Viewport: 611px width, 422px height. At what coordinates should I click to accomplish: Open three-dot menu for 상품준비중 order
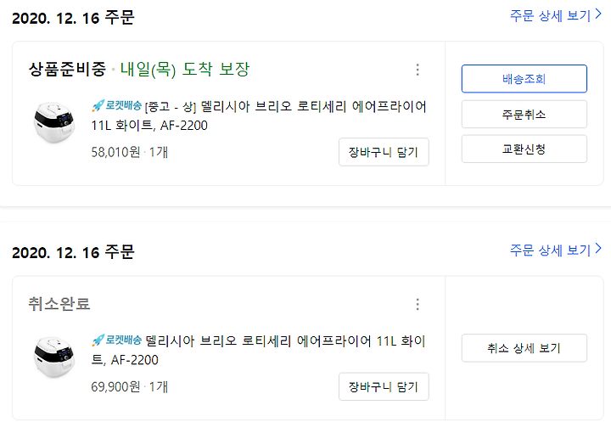tap(418, 70)
